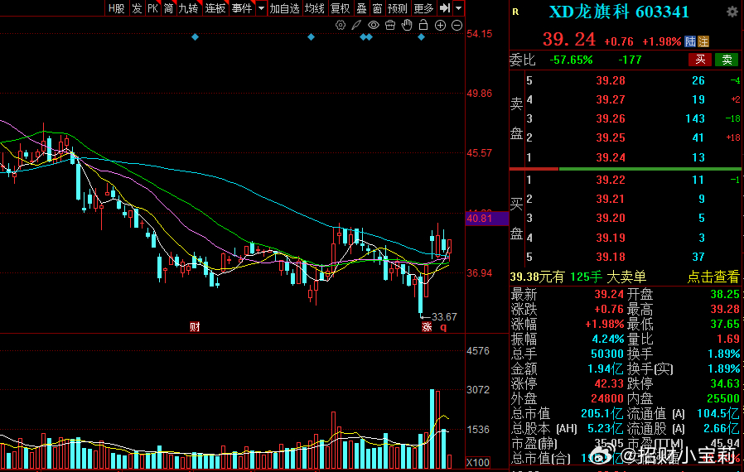Click the green 卖 sell button
Viewport: 744px width, 472px height.
pos(727,60)
